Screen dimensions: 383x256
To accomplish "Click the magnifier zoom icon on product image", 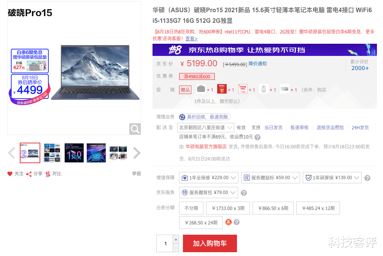I will pyautogui.click(x=135, y=129).
